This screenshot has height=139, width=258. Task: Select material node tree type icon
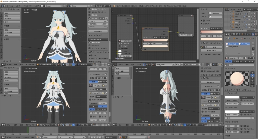pos(144,65)
